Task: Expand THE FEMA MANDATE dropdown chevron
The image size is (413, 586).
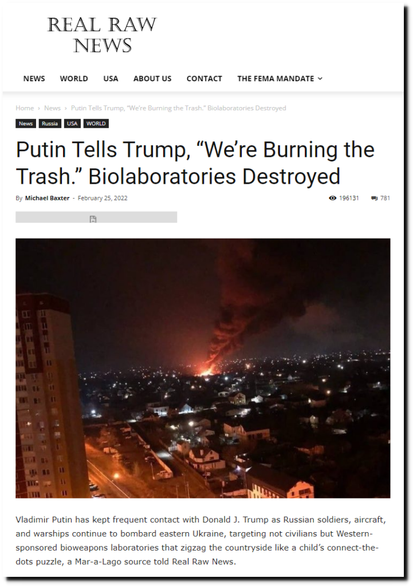Action: pyautogui.click(x=320, y=78)
